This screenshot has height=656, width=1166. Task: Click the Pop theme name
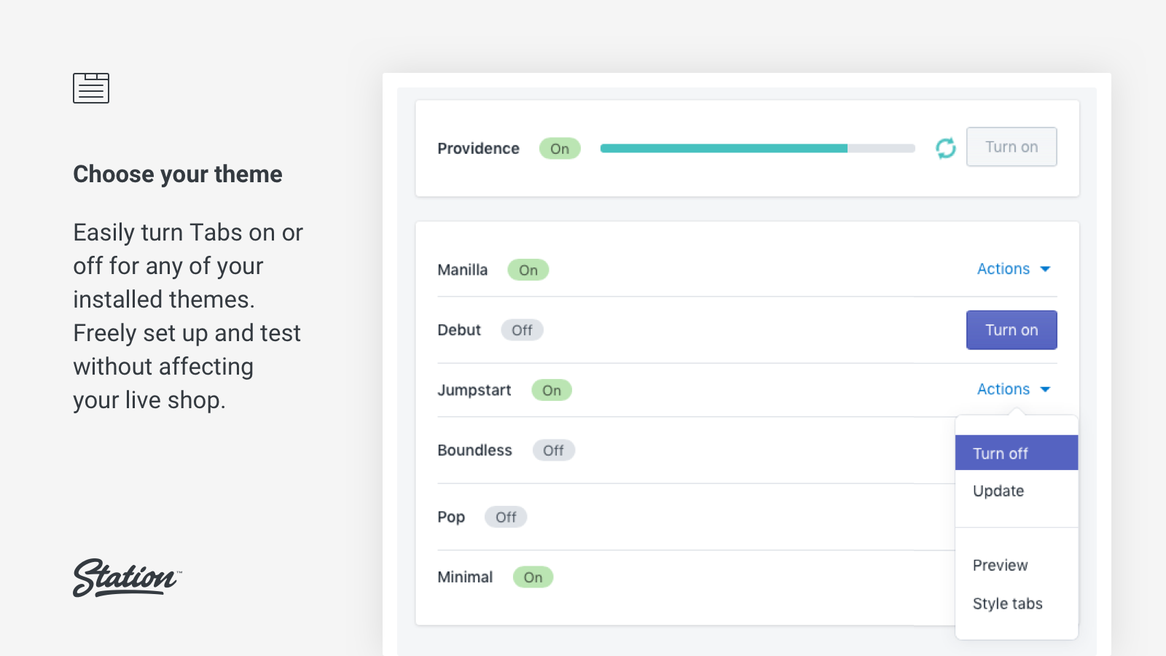click(x=451, y=518)
